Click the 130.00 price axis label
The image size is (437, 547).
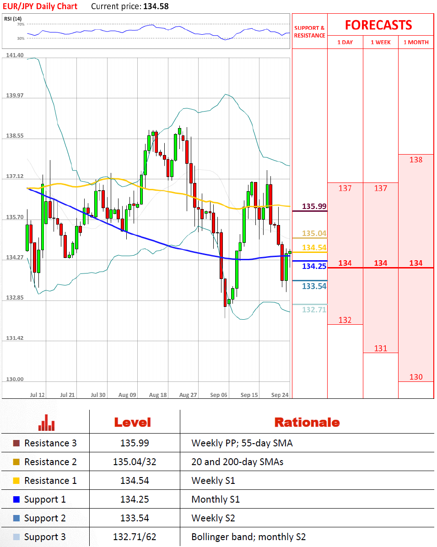[15, 379]
